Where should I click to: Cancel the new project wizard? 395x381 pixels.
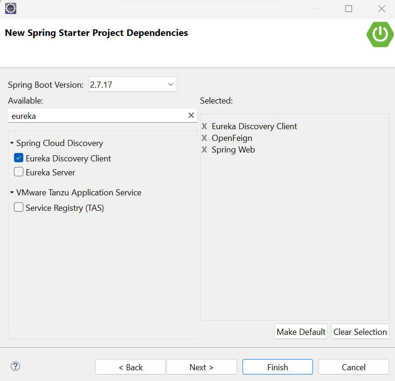[x=353, y=367]
